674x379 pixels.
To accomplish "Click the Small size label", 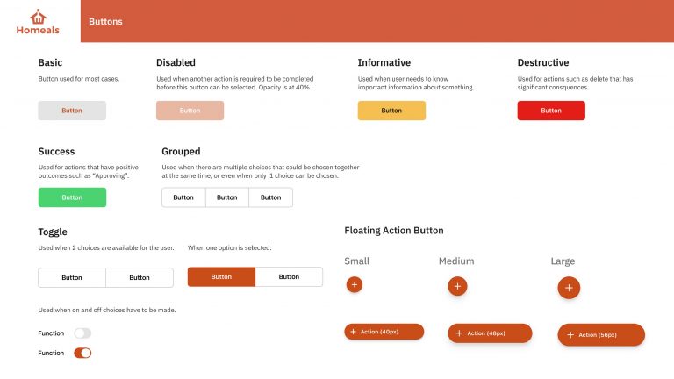I will pos(357,261).
